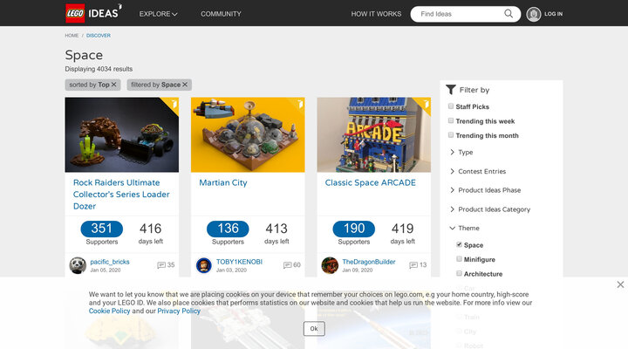Open the Explore dropdown menu
This screenshot has width=628, height=349.
click(x=158, y=14)
